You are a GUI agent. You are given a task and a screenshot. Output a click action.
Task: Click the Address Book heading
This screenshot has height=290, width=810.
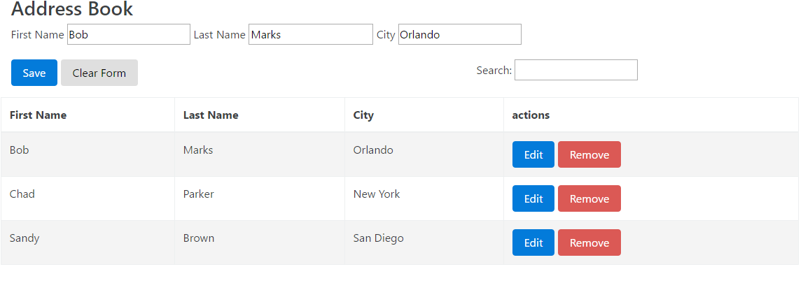[72, 9]
